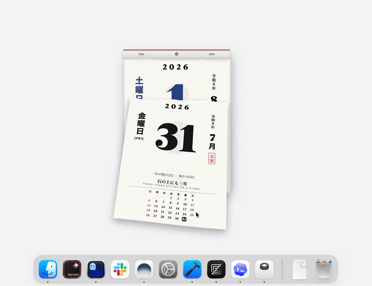Click the 一年の第212日・残り153日 line

coord(173,175)
